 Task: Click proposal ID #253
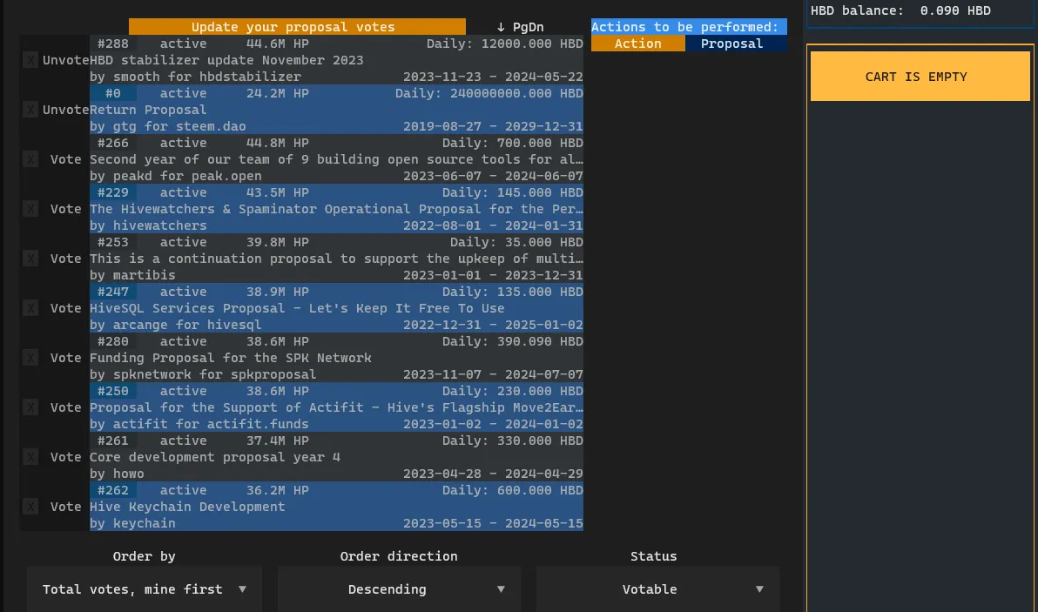pyautogui.click(x=113, y=242)
